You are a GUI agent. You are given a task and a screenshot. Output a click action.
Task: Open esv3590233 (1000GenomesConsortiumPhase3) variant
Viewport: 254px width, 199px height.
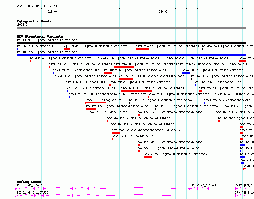(153, 76)
